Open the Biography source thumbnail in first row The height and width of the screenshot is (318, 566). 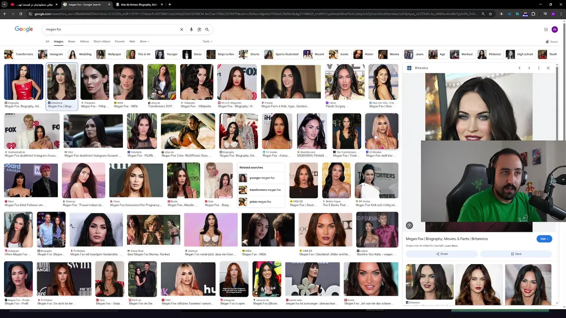coord(24,82)
